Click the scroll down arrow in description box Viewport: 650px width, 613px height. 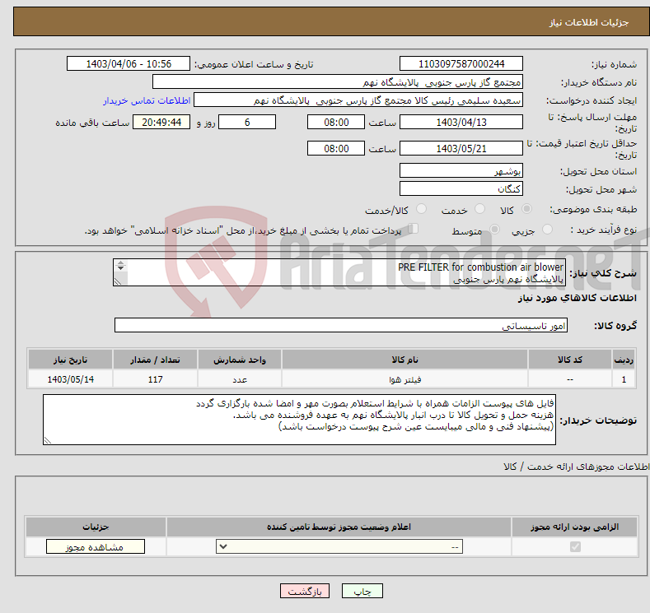pos(120,268)
